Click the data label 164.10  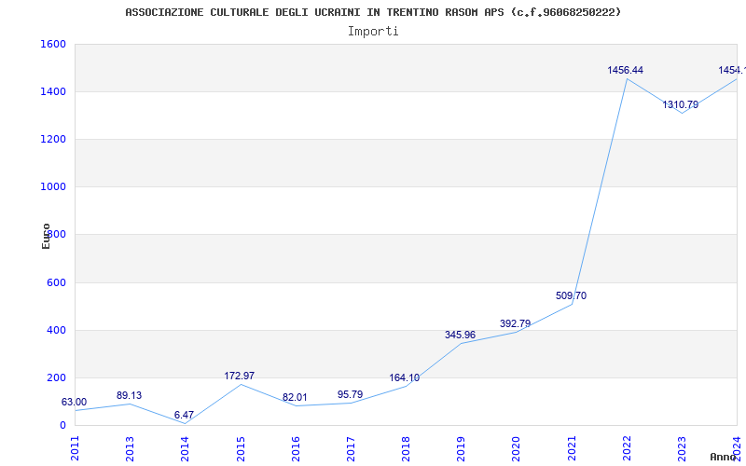pyautogui.click(x=405, y=378)
